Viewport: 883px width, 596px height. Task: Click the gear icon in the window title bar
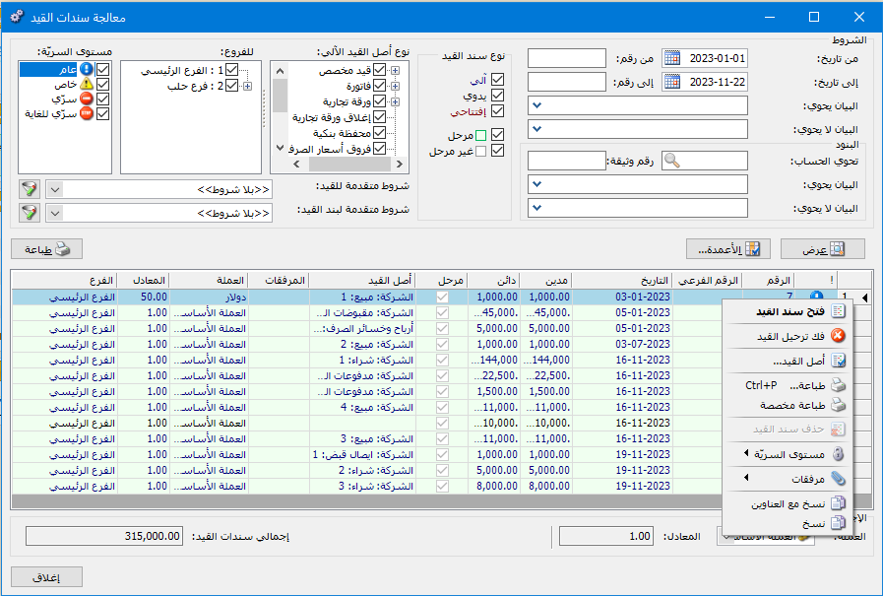[x=17, y=17]
